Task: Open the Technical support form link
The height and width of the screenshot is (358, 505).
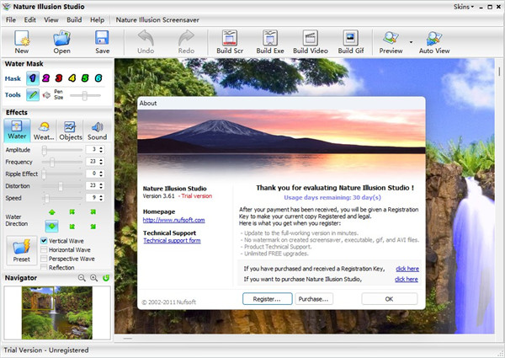Action: pos(172,241)
